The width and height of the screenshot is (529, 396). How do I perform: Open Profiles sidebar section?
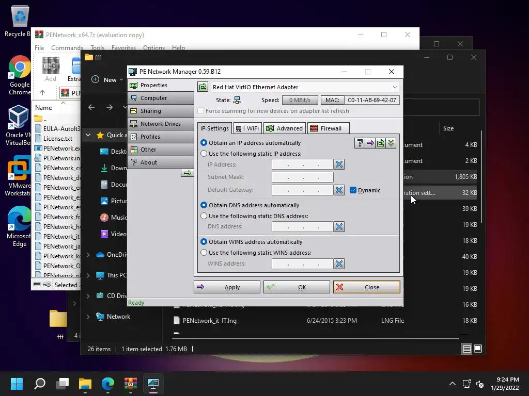(161, 137)
